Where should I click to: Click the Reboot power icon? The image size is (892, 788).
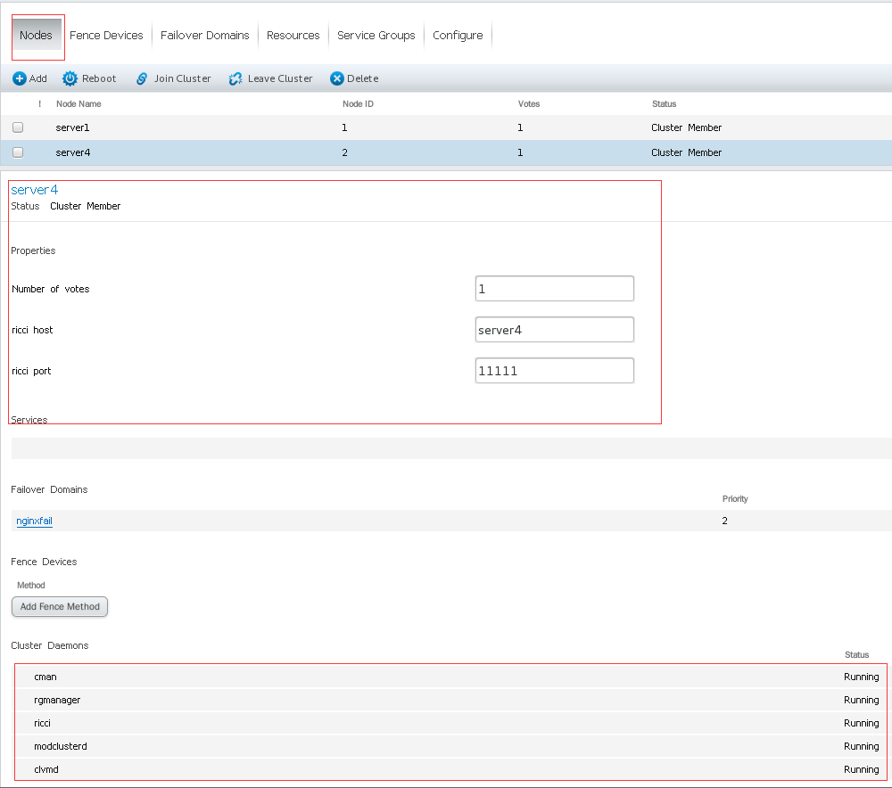point(70,78)
